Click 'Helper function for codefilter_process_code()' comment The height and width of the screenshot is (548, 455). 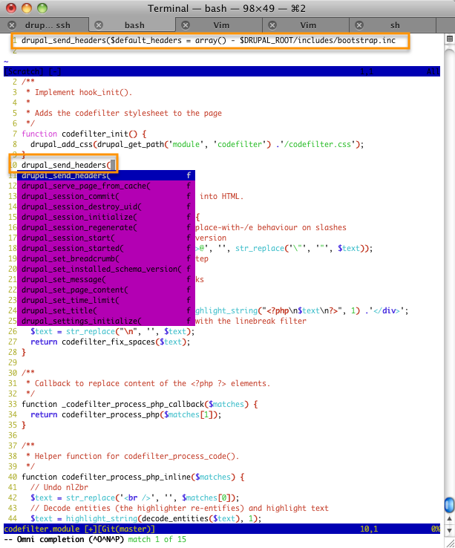pos(133,456)
